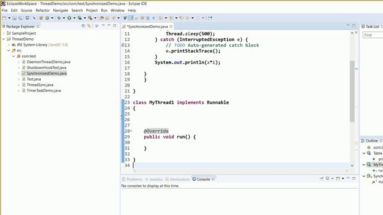Toggle Link with Editor in Package Explorer
This screenshot has width=383, height=215.
point(89,26)
